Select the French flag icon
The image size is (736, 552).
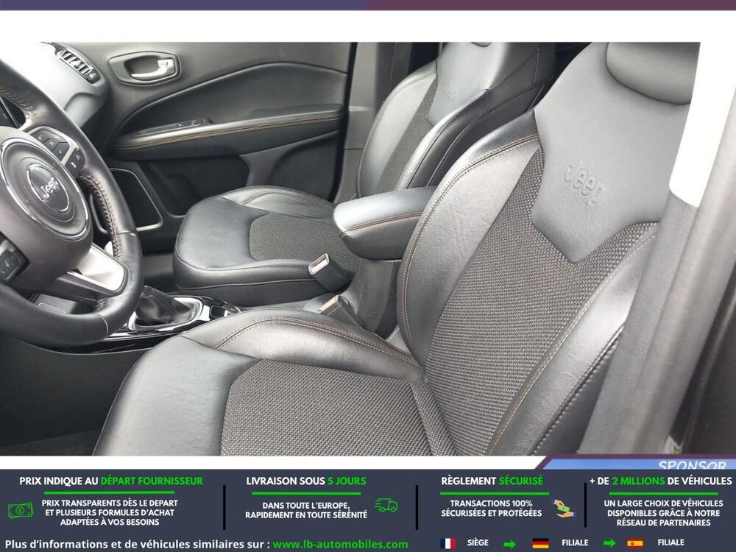447,543
